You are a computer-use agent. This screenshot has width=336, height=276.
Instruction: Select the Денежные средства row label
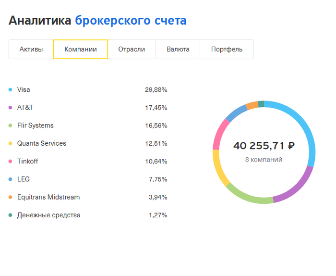click(48, 215)
